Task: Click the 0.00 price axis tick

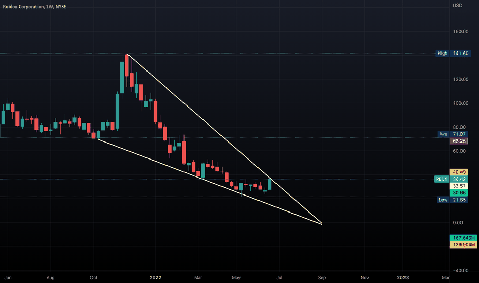Action: 457,222
